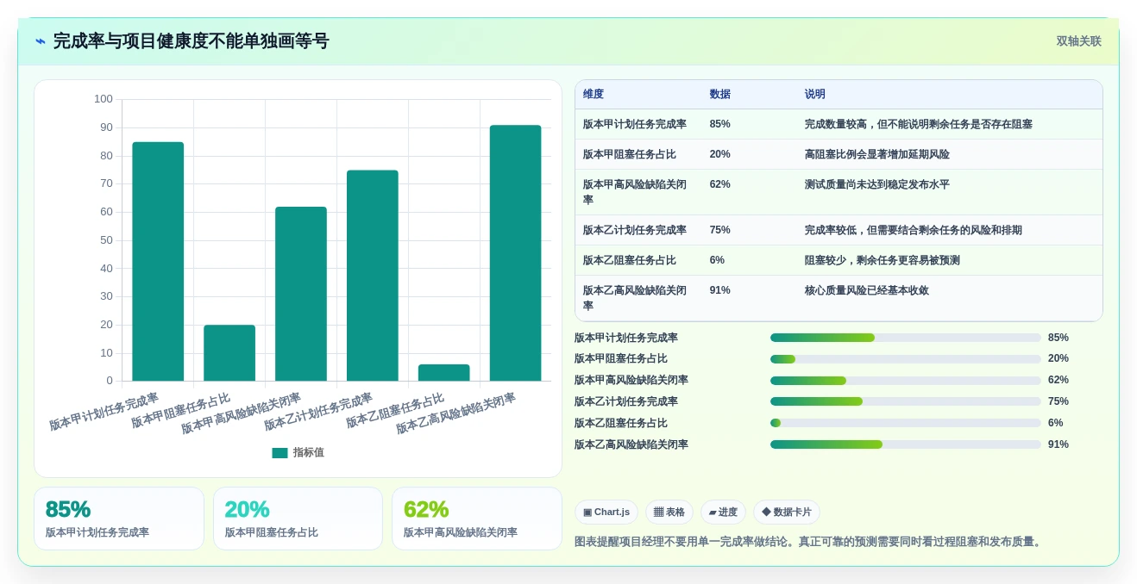Click the 版本甲高风险缺陷关闭率 bar in chart
The height and width of the screenshot is (584, 1137).
(301, 294)
